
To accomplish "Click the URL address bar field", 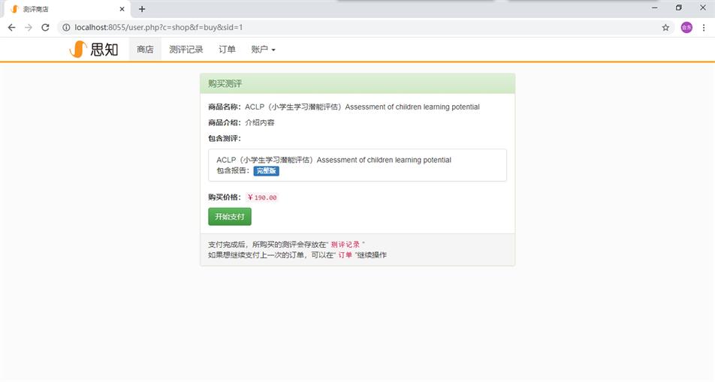I will pyautogui.click(x=361, y=28).
